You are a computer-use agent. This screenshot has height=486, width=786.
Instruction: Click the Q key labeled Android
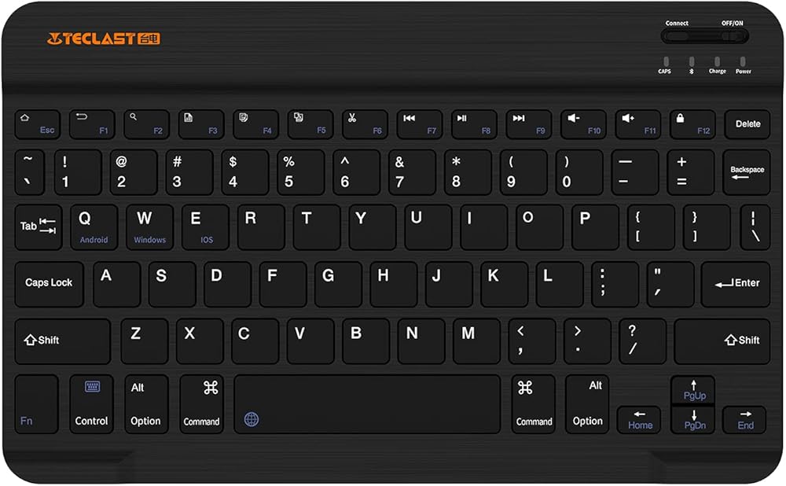94,227
